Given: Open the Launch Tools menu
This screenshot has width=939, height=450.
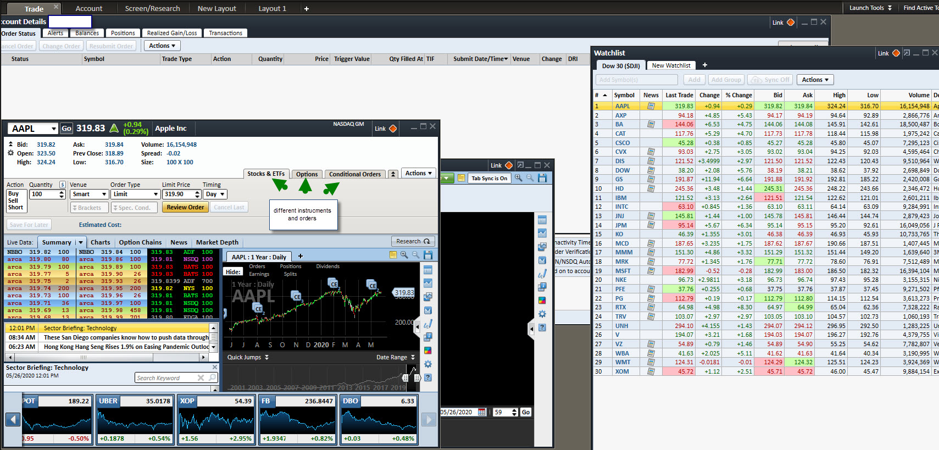Looking at the screenshot, I should [870, 8].
